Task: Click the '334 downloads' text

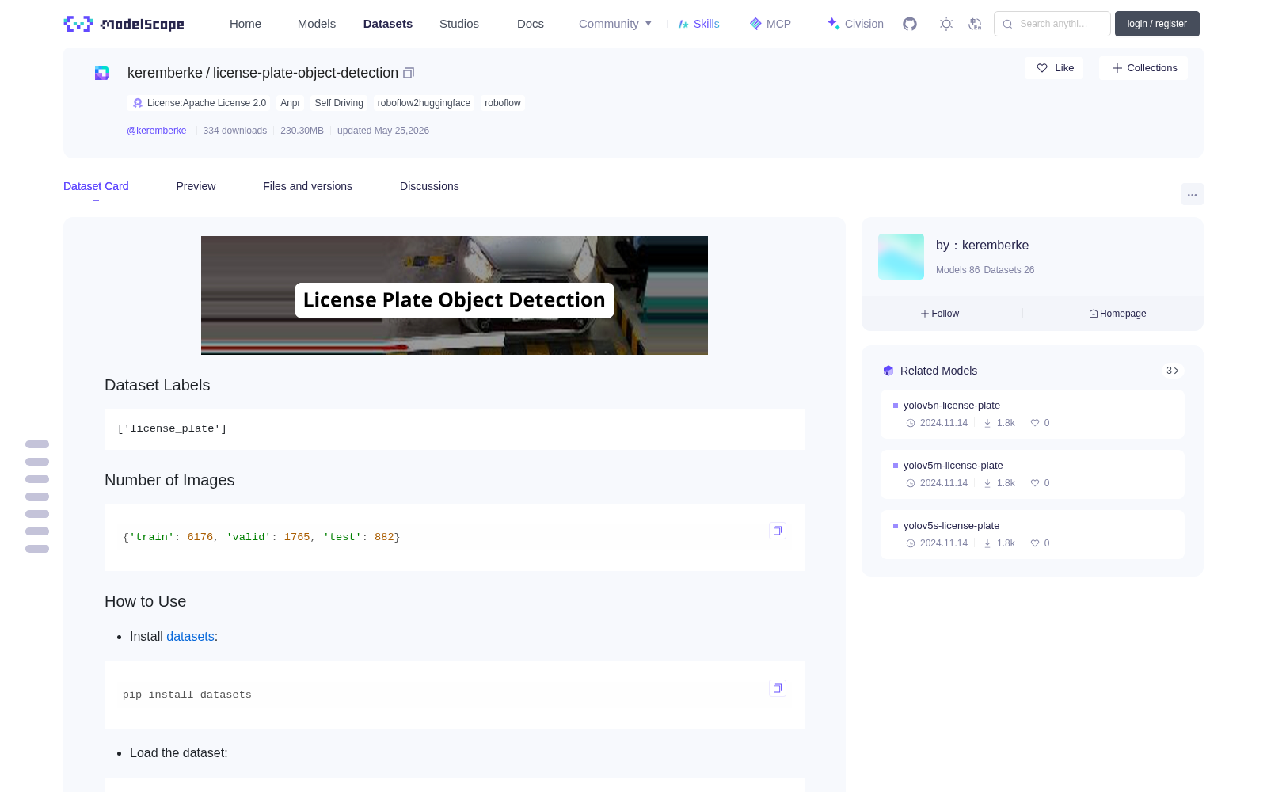Action: tap(235, 131)
